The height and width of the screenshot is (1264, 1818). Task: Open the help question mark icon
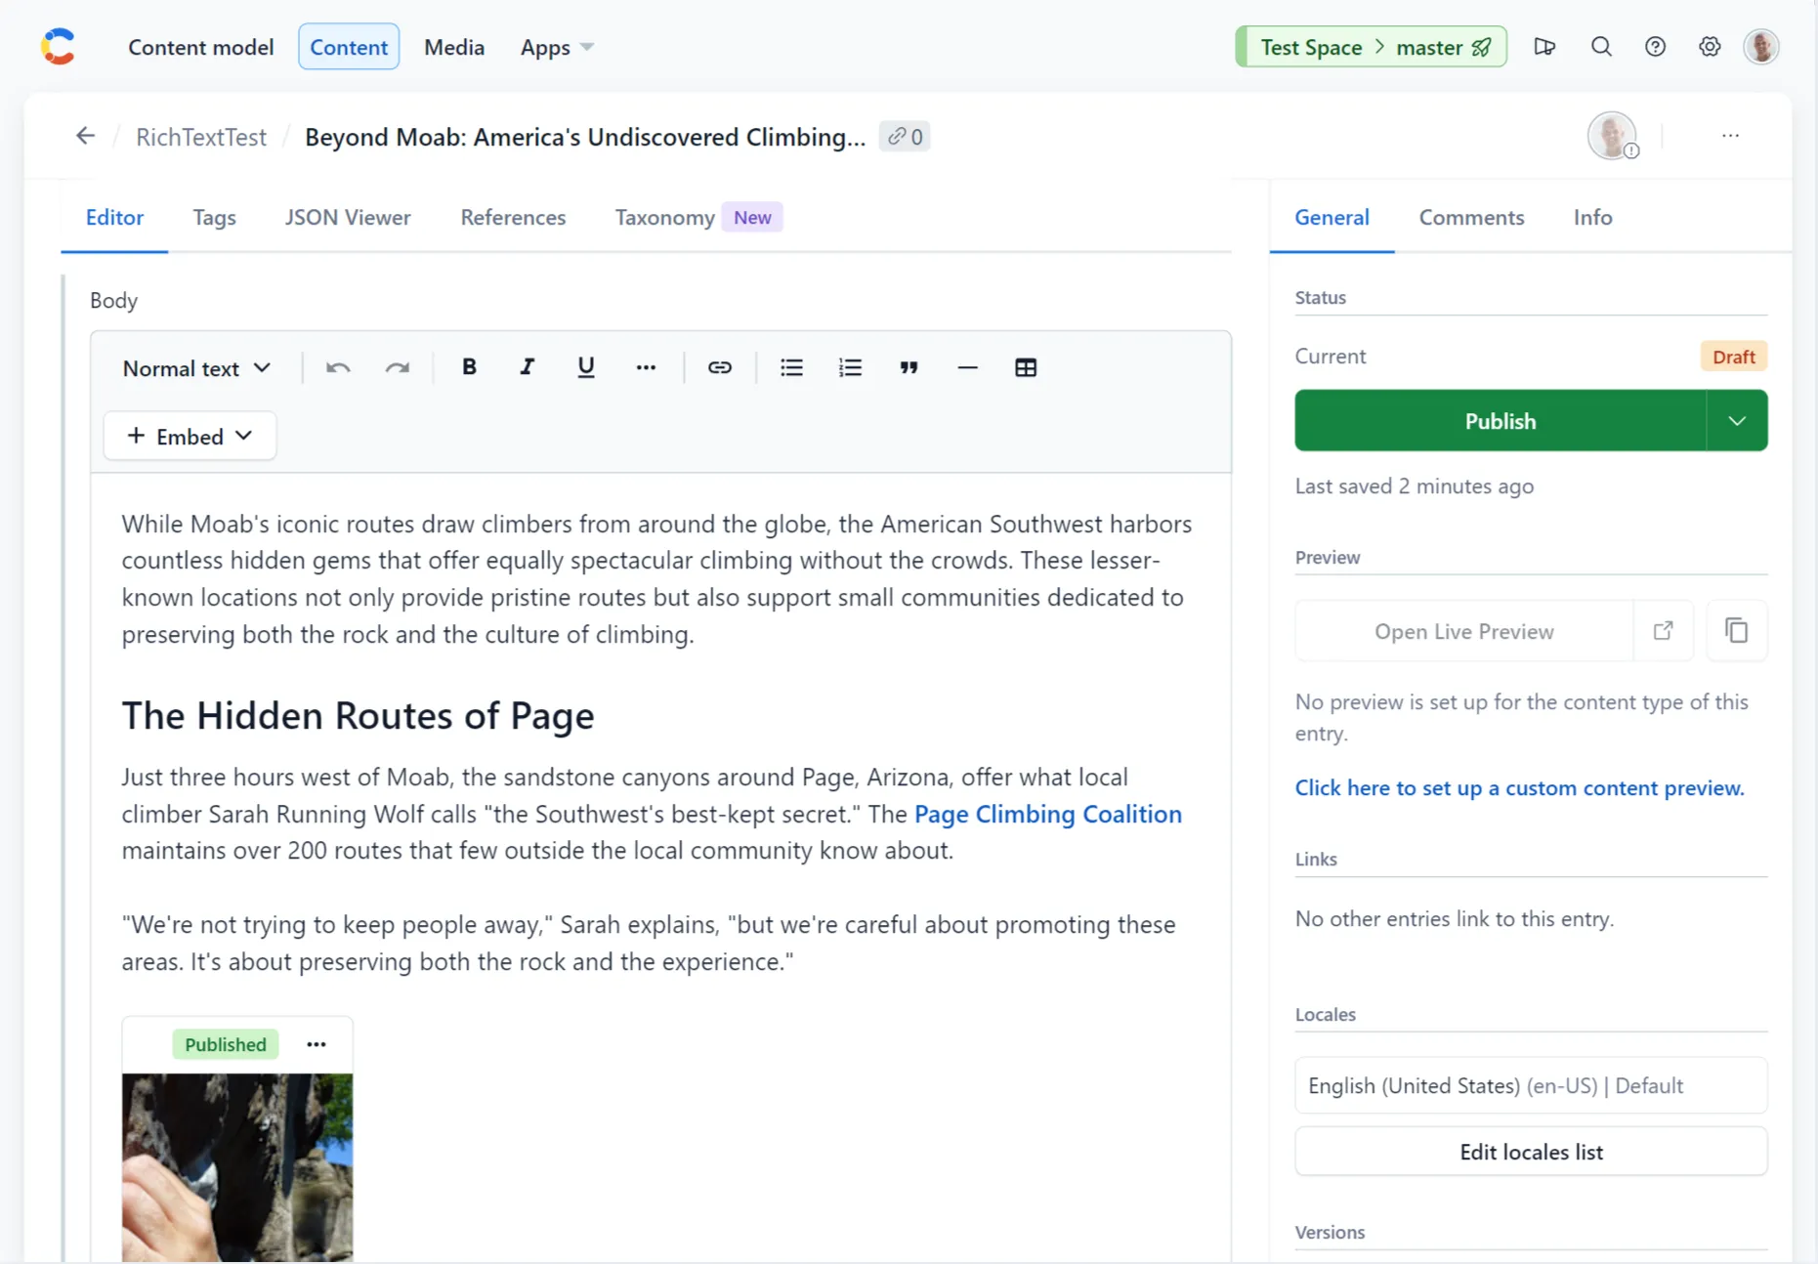1655,47
